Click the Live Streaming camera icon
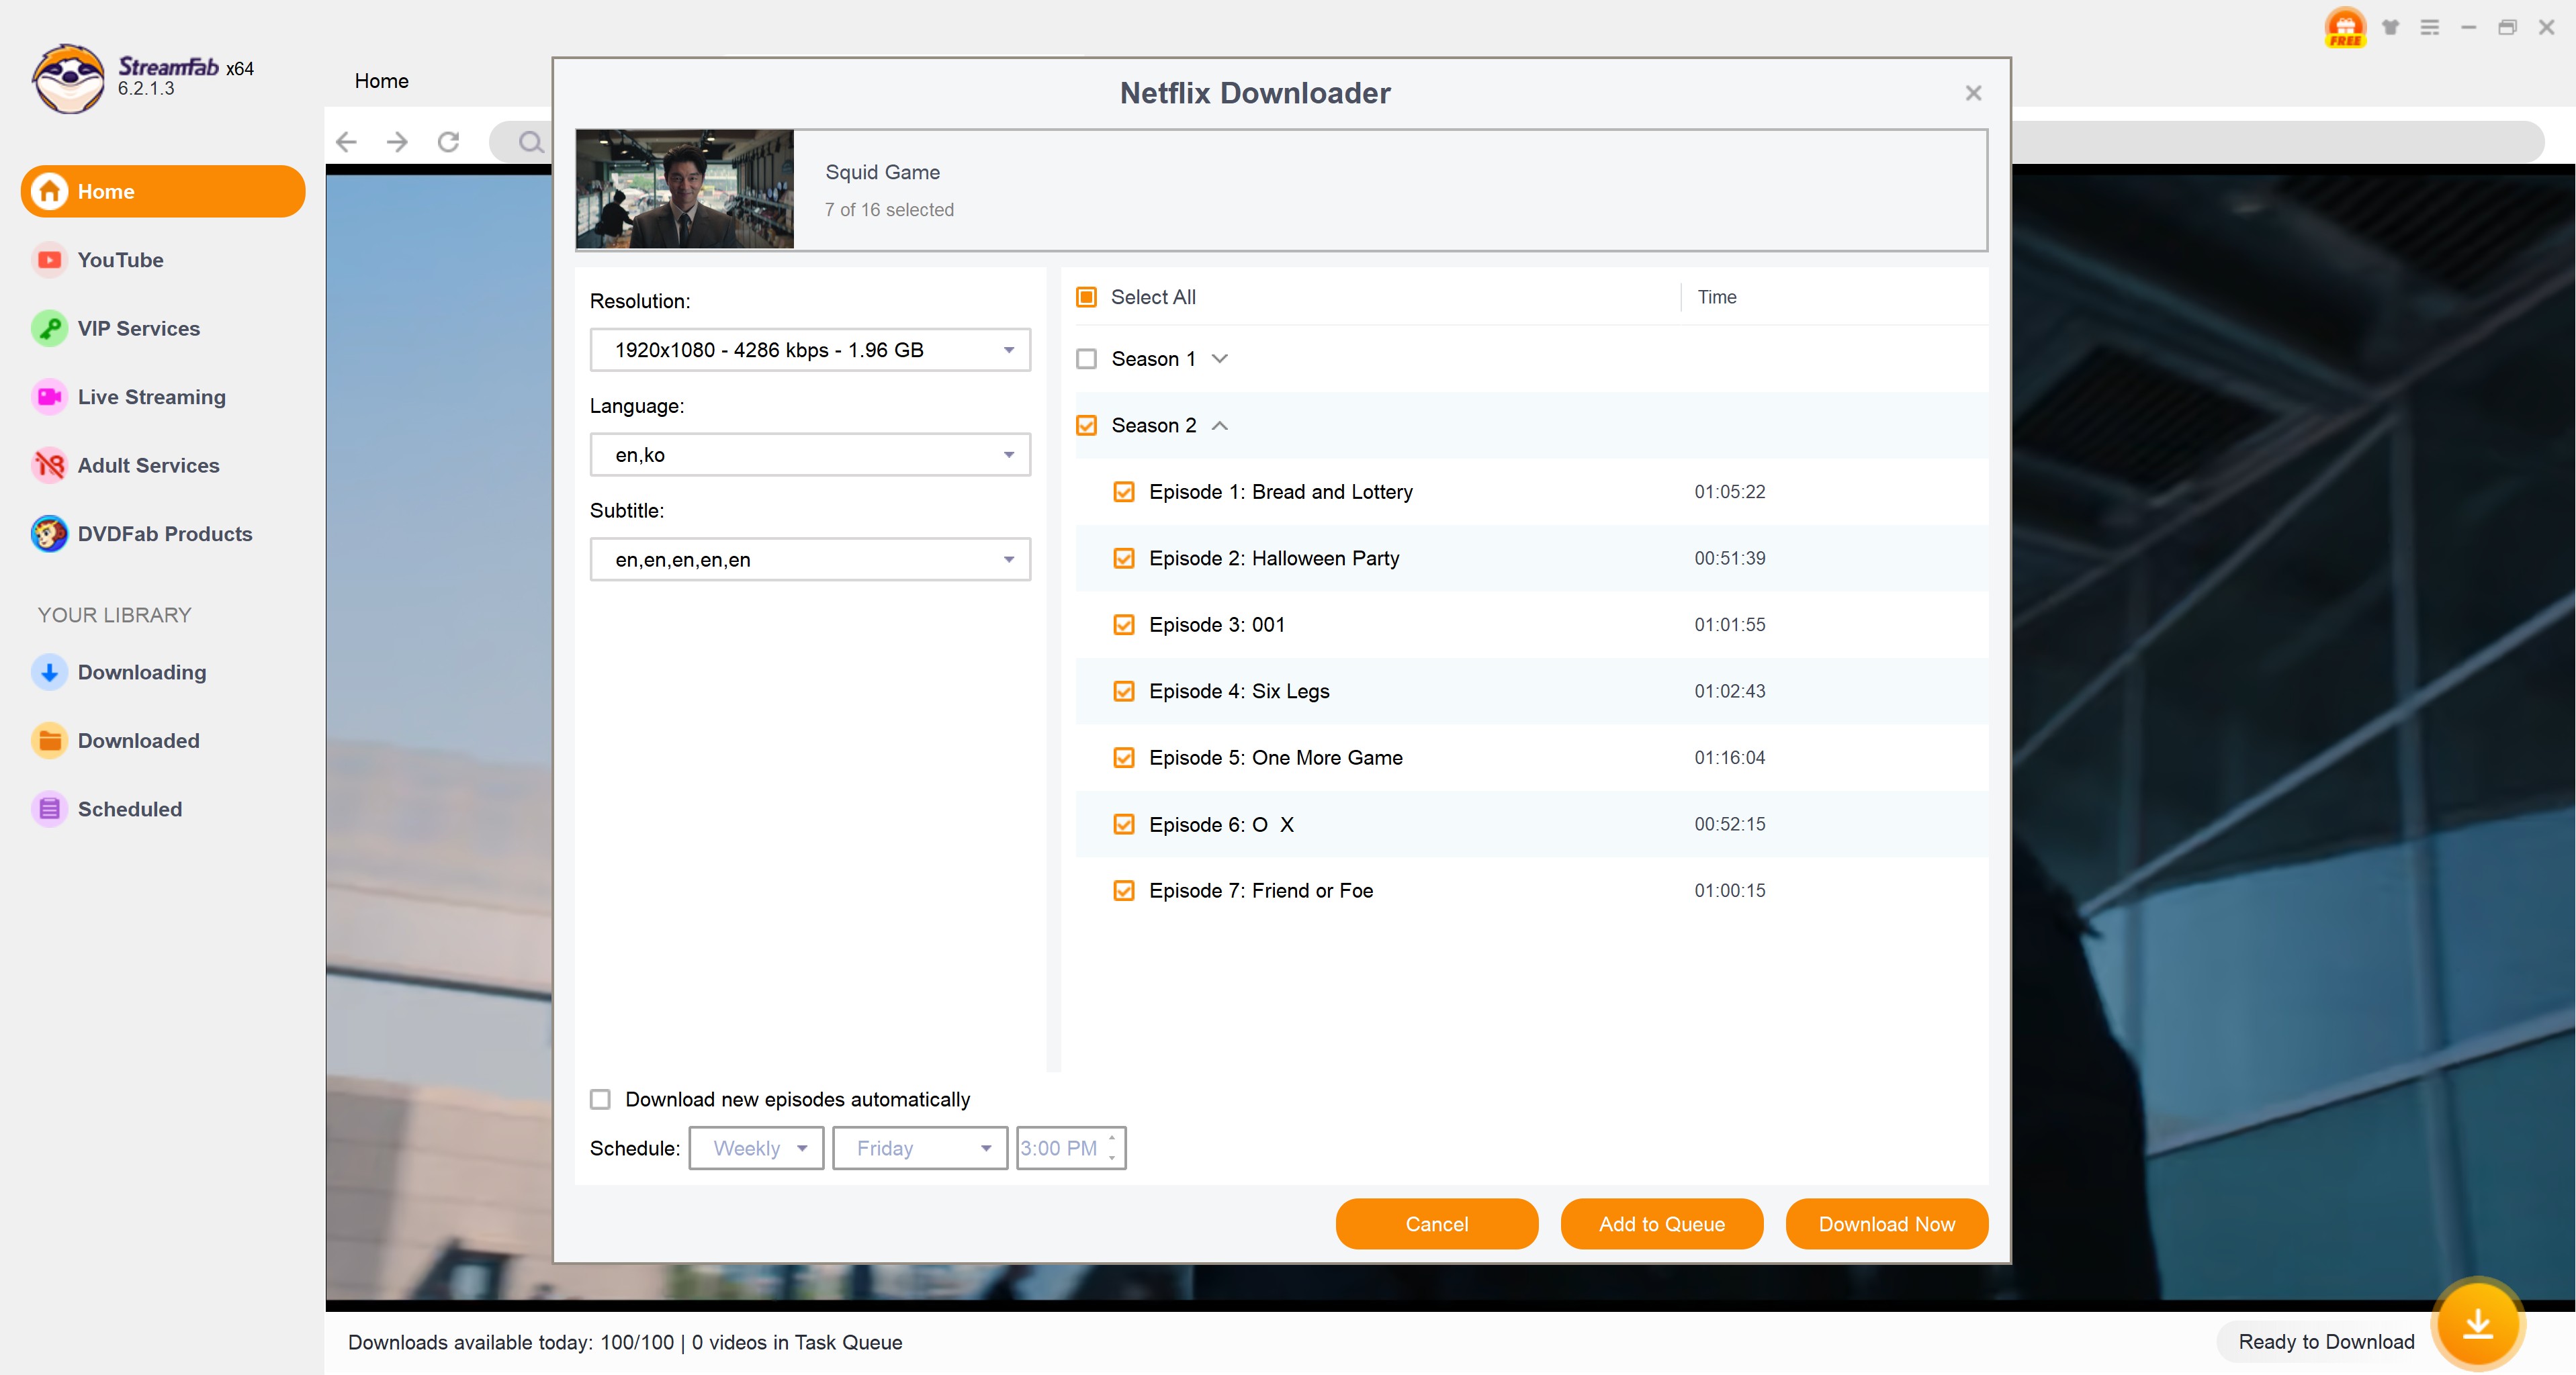 coord(49,397)
